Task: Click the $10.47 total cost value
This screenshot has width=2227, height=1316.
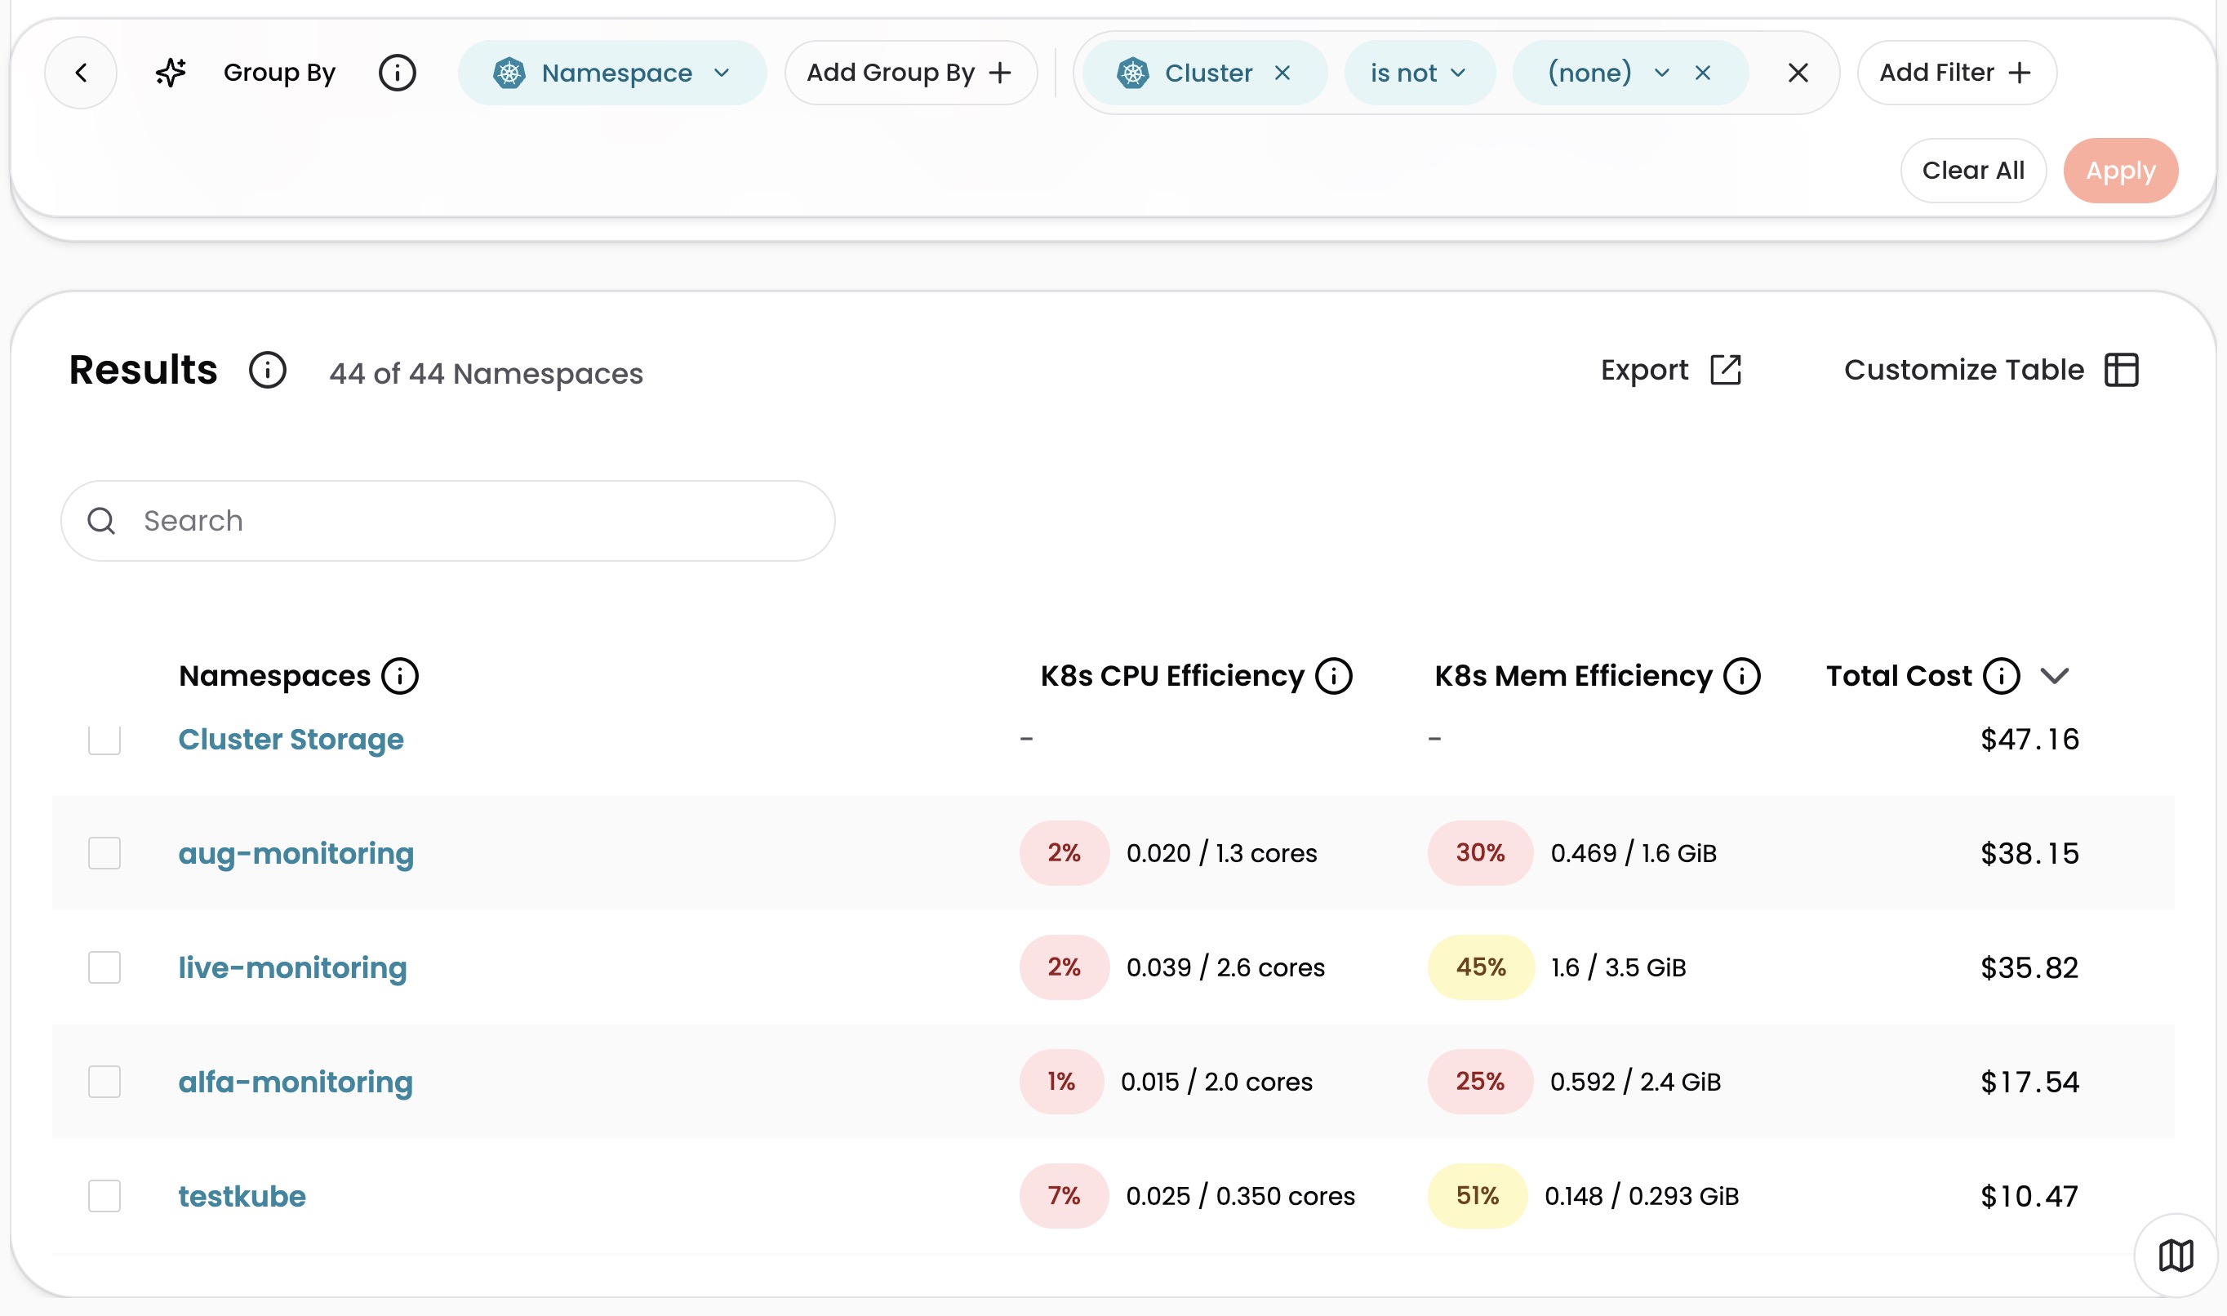Action: [2030, 1197]
